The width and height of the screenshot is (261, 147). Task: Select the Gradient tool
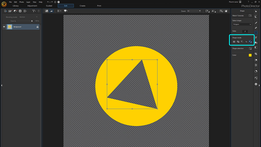(256, 48)
